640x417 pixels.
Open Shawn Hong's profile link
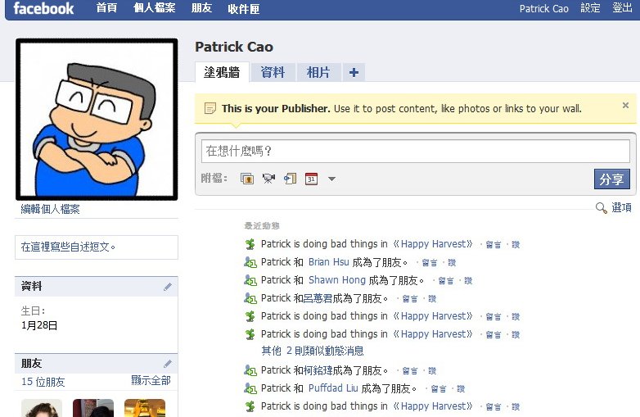(336, 279)
